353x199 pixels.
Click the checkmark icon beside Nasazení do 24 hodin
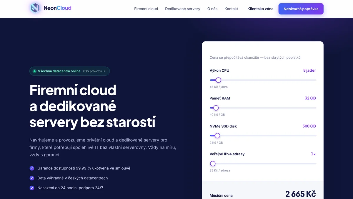pyautogui.click(x=32, y=188)
